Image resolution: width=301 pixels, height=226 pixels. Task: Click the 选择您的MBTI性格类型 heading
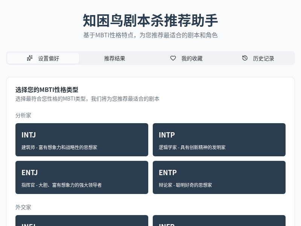(x=47, y=90)
